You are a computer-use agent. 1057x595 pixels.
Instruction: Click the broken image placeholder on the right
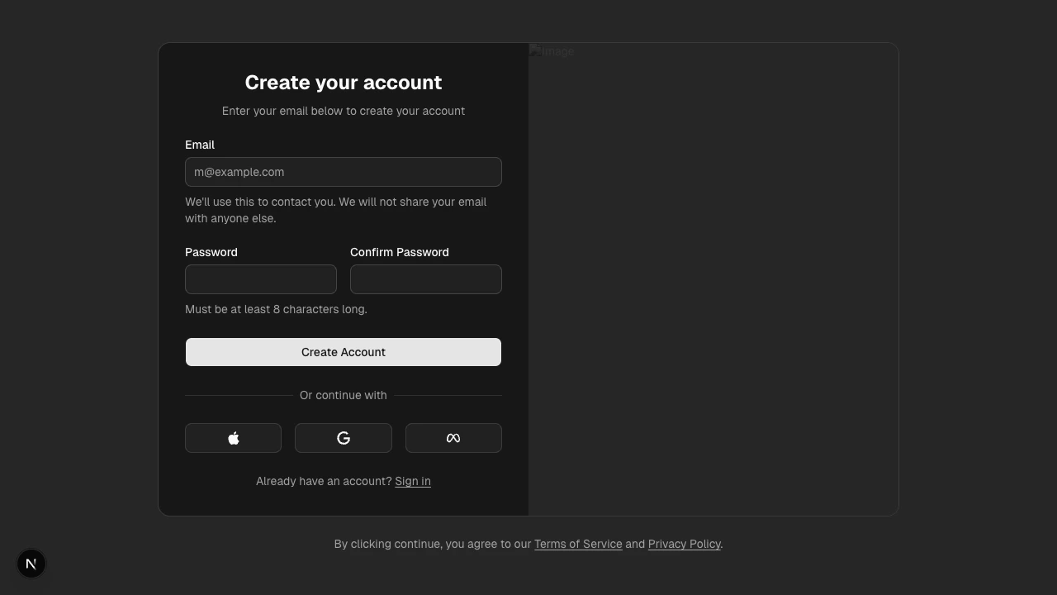pyautogui.click(x=713, y=278)
